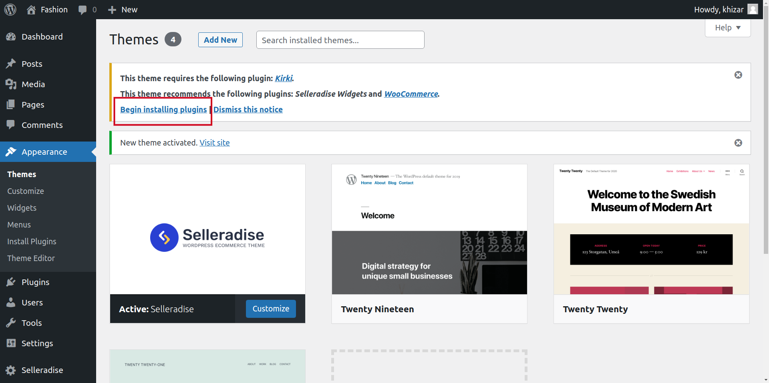The image size is (769, 383).
Task: Click the Search installed themes field
Action: [340, 40]
